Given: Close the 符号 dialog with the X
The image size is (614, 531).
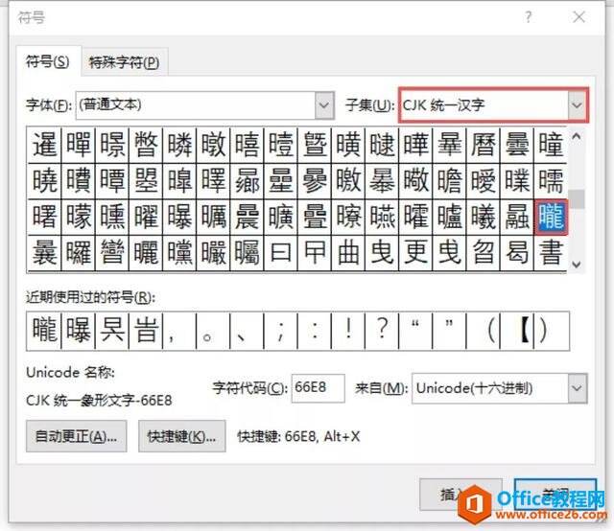Looking at the screenshot, I should [x=579, y=17].
